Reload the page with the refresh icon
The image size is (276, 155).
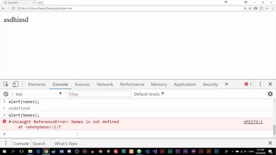point(13,9)
